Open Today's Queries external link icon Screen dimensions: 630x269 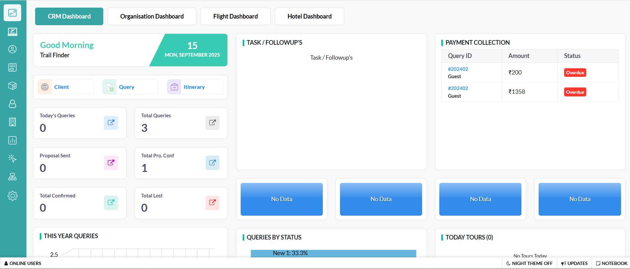point(111,123)
